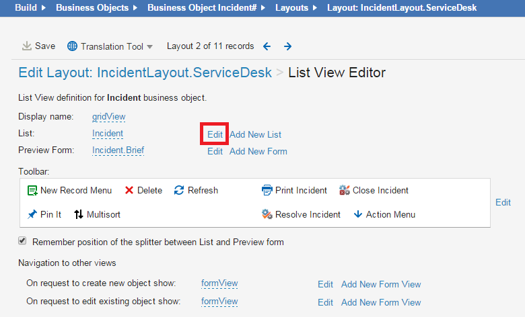Image resolution: width=525 pixels, height=317 pixels.
Task: Open the Business Objects breadcrumb
Action: coord(92,8)
